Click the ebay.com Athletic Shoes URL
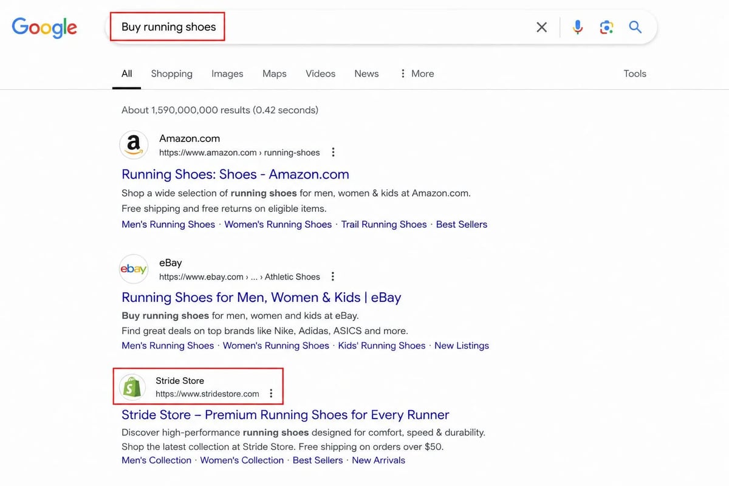The width and height of the screenshot is (729, 486). 239,276
